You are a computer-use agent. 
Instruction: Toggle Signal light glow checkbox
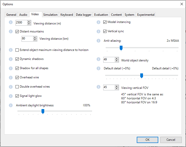17,96
